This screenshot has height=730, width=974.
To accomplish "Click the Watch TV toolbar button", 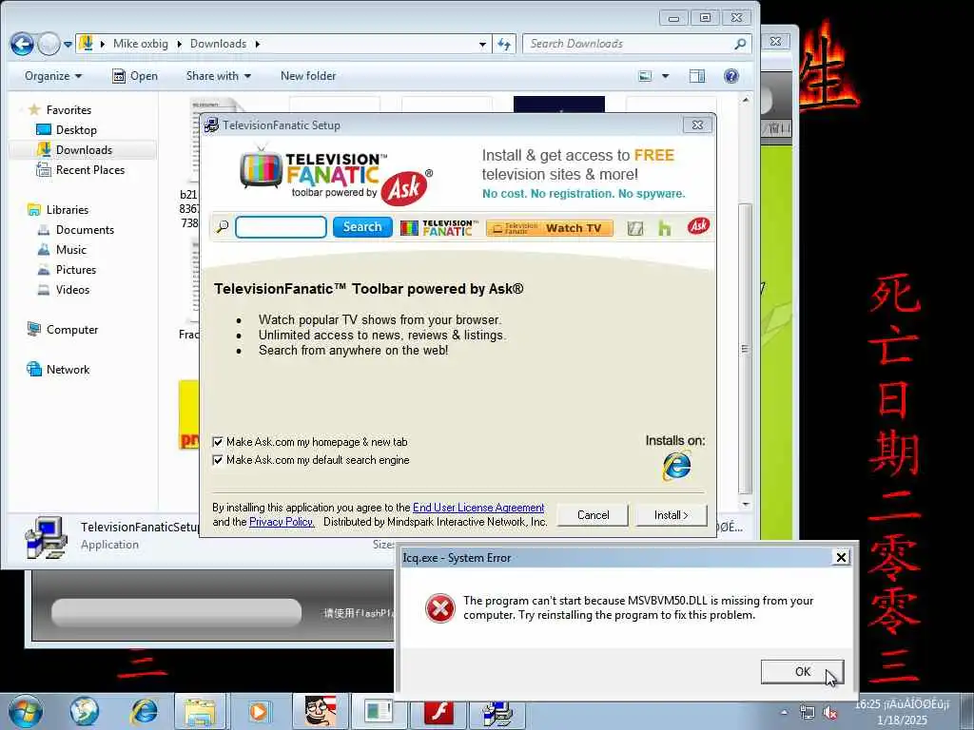I will (549, 228).
